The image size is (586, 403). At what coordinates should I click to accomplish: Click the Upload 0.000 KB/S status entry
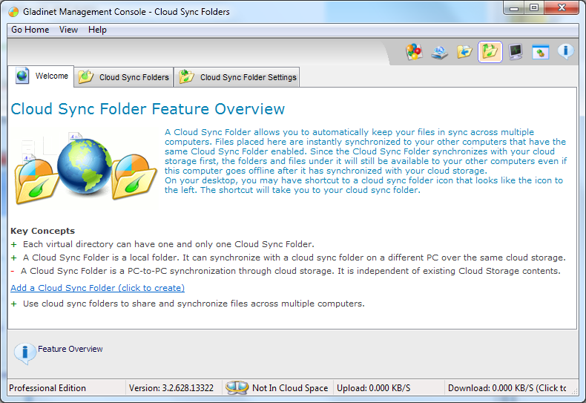[x=374, y=388]
